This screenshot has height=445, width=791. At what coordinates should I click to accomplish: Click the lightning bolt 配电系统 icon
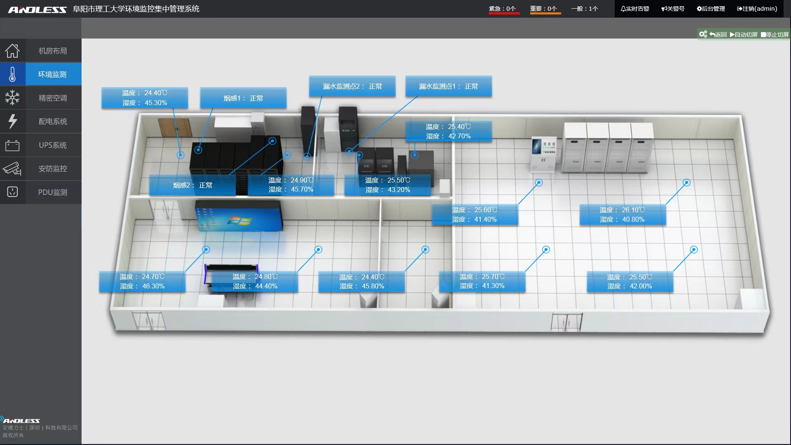pyautogui.click(x=12, y=121)
